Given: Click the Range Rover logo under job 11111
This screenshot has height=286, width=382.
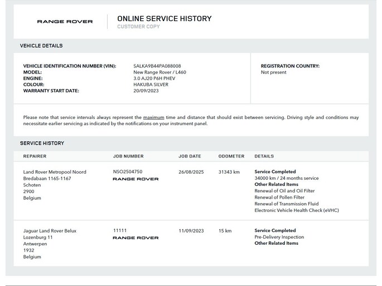Looking at the screenshot, I should click(136, 238).
